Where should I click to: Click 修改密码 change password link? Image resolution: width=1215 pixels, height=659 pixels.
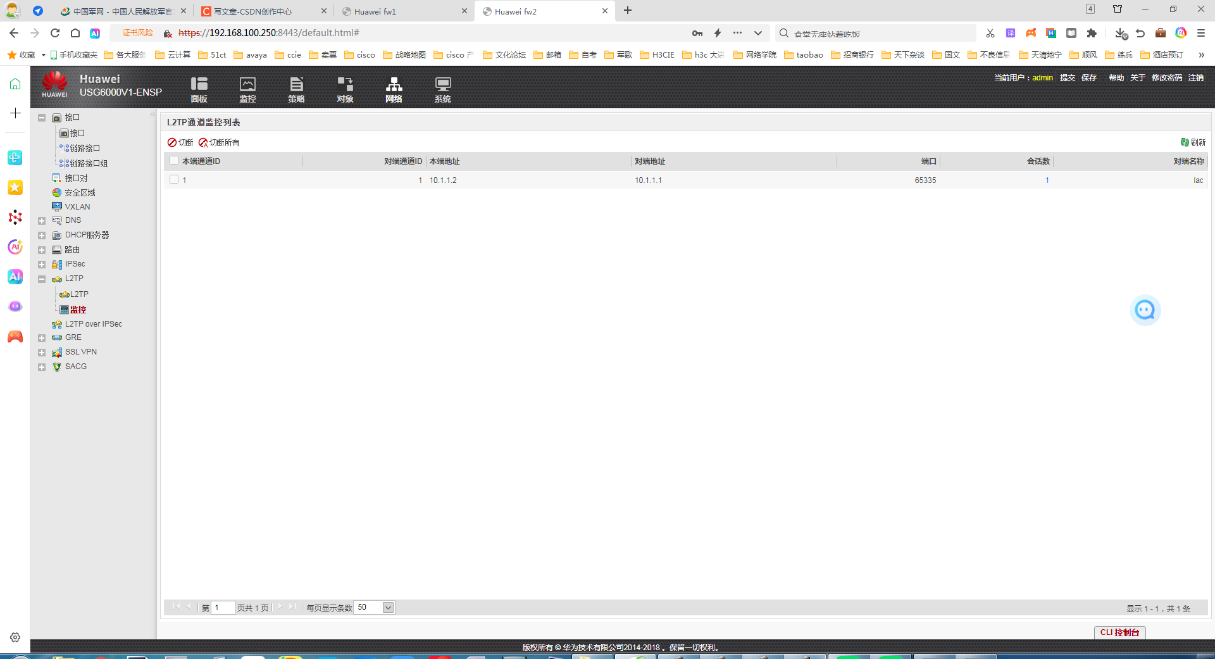(1167, 78)
